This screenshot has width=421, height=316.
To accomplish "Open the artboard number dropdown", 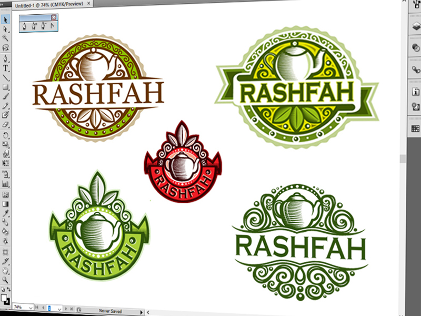I will click(59, 309).
